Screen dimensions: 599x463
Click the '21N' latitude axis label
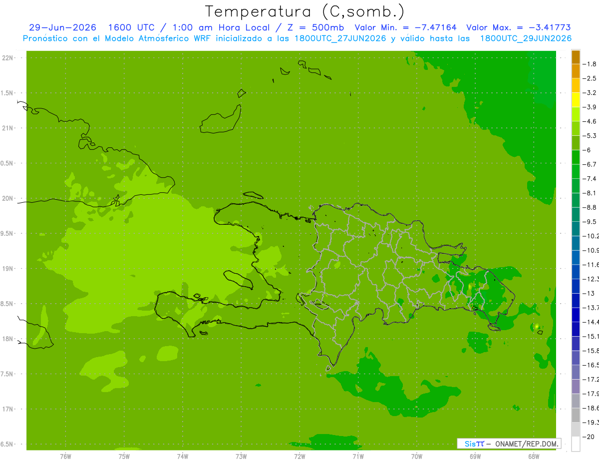click(7, 128)
